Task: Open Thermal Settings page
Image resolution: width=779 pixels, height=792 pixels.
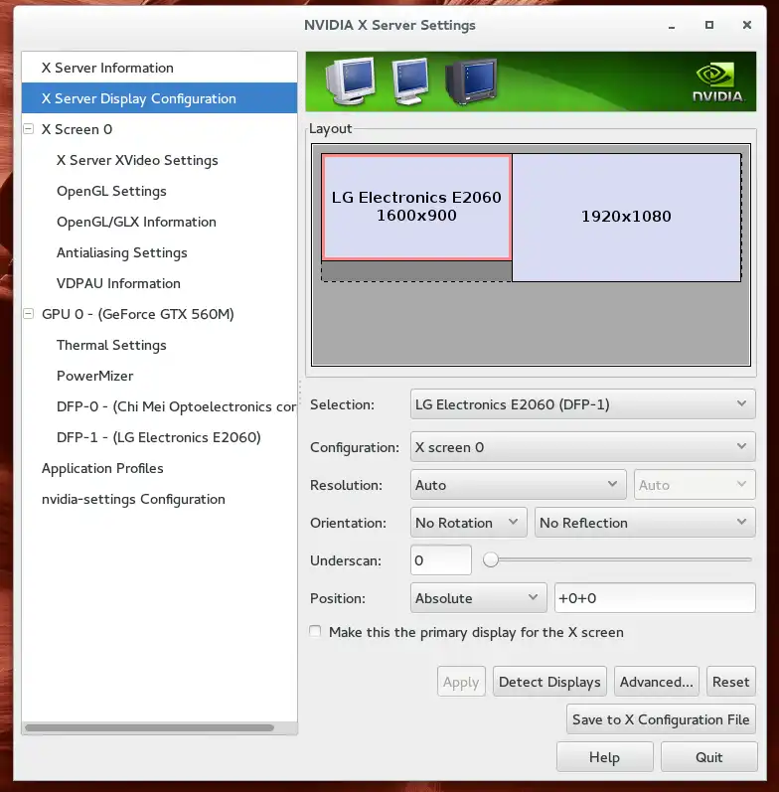Action: (159, 345)
